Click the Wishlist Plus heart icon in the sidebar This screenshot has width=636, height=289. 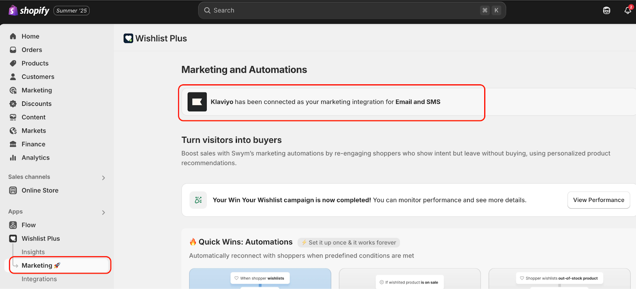coord(13,239)
